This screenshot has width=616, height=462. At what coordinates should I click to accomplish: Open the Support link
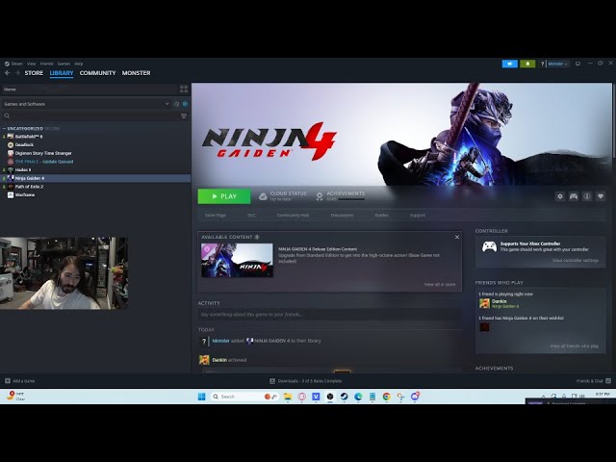[x=418, y=216]
